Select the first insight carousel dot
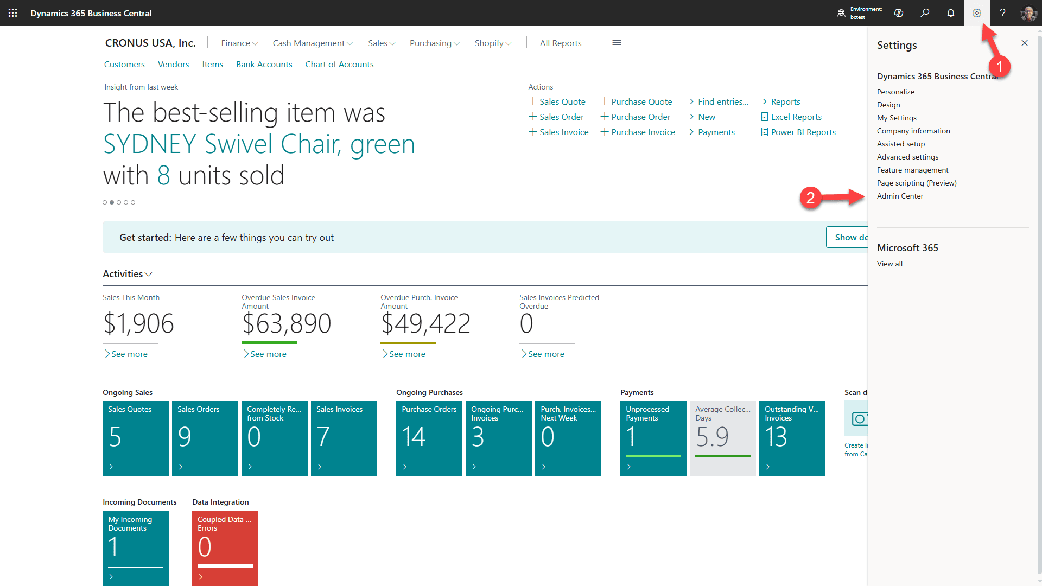1042x586 pixels. pyautogui.click(x=105, y=202)
